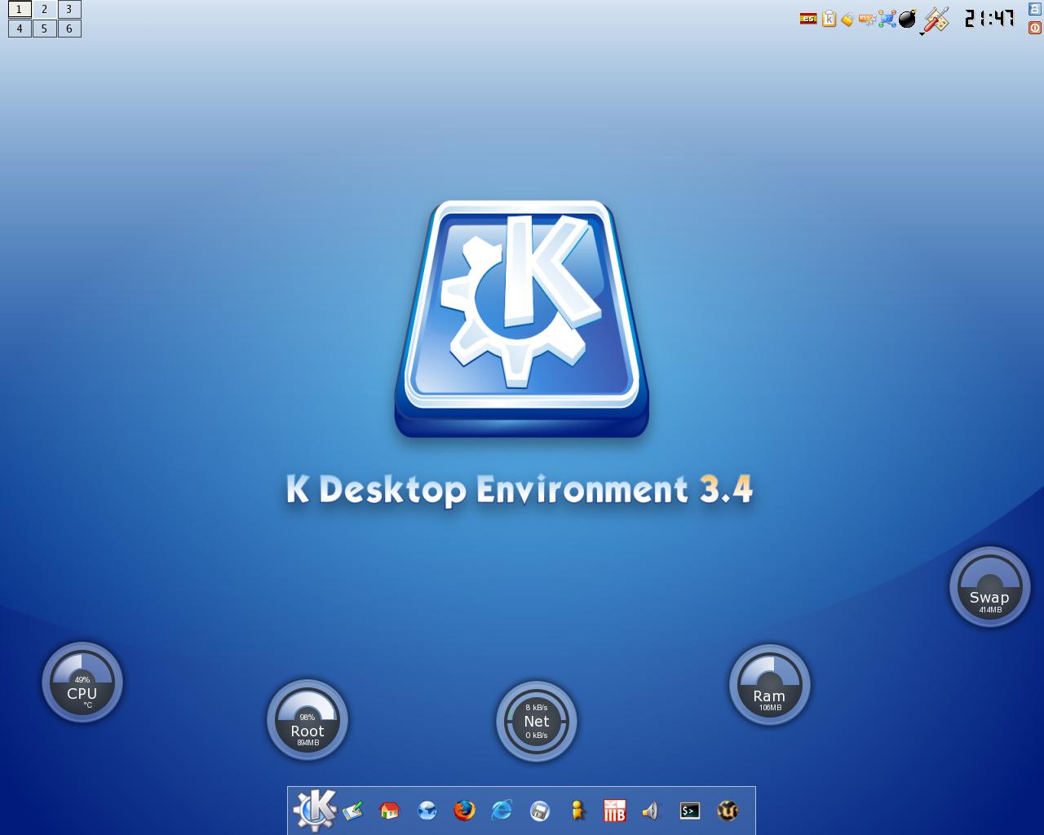Launch Konqueror globe browser icon
Screen dimensions: 1044x835
point(427,811)
